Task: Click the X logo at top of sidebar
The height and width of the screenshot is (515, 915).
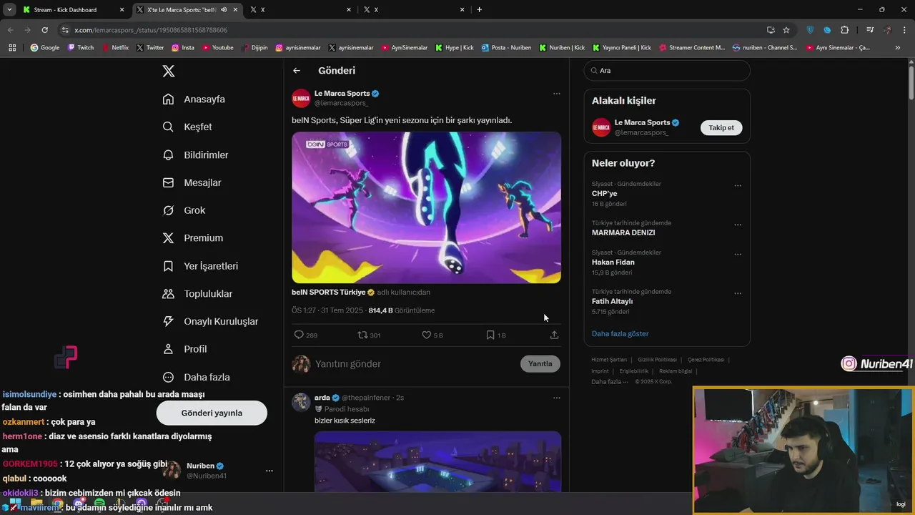Action: (x=169, y=71)
